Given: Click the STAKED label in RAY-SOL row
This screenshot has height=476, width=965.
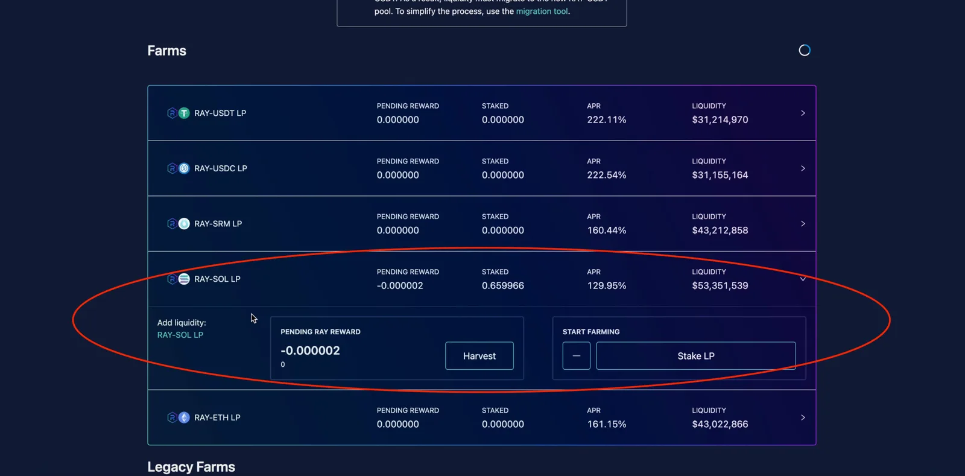Looking at the screenshot, I should [495, 272].
